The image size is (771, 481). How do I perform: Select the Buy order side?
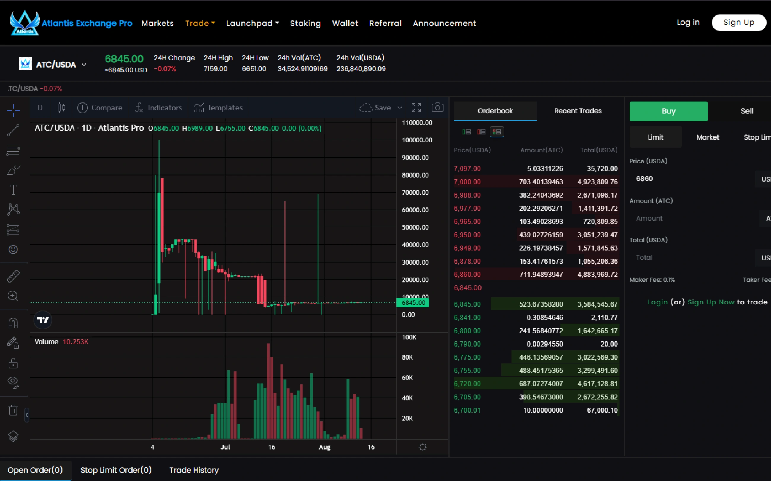668,111
